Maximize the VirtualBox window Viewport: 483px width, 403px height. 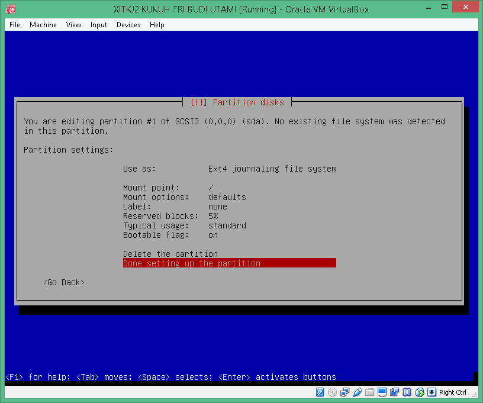click(444, 7)
